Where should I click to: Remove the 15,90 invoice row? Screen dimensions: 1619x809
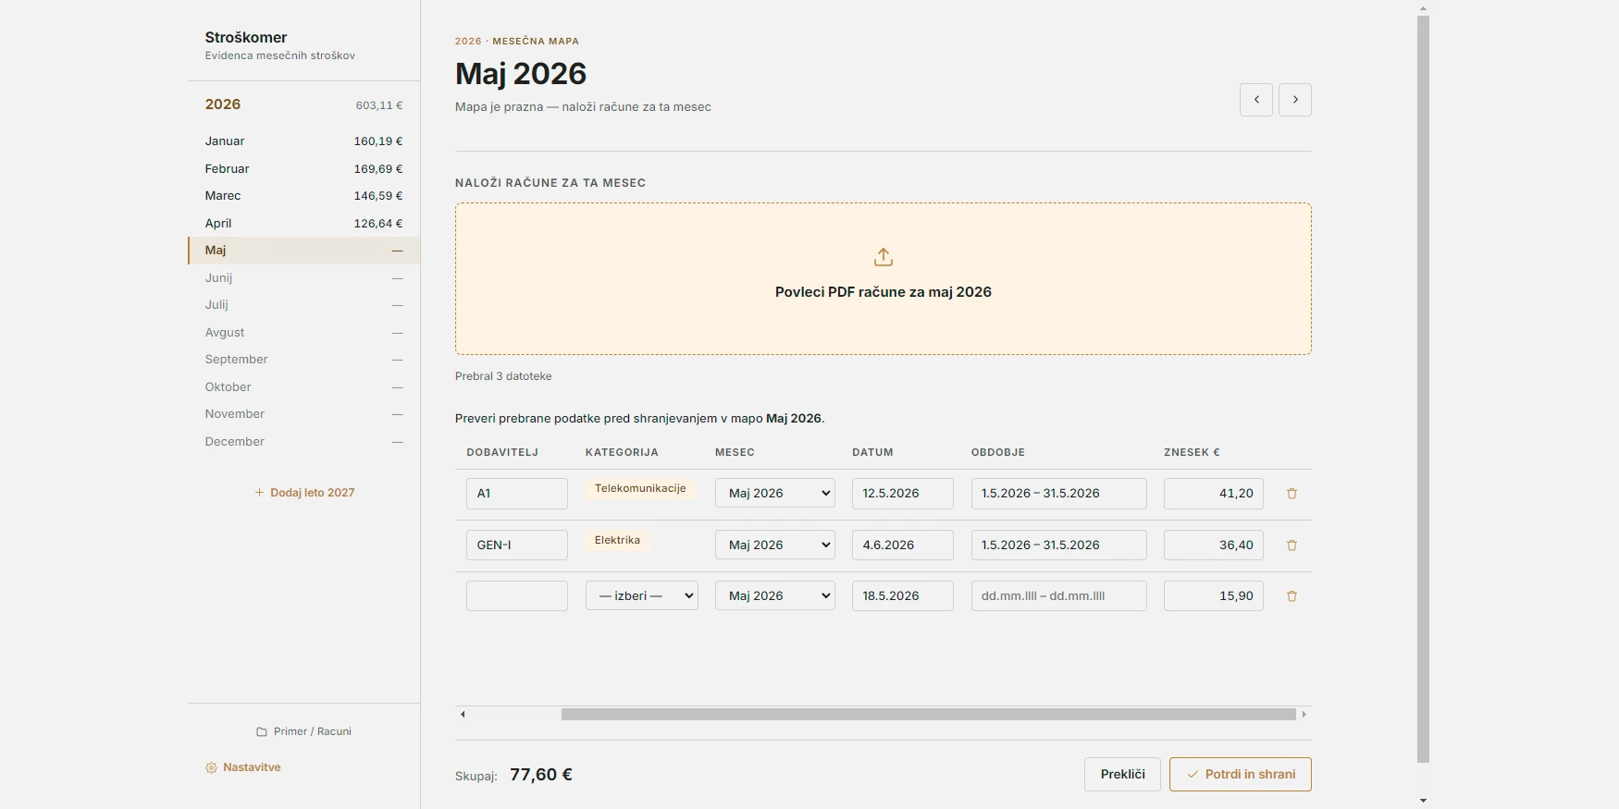click(x=1292, y=596)
